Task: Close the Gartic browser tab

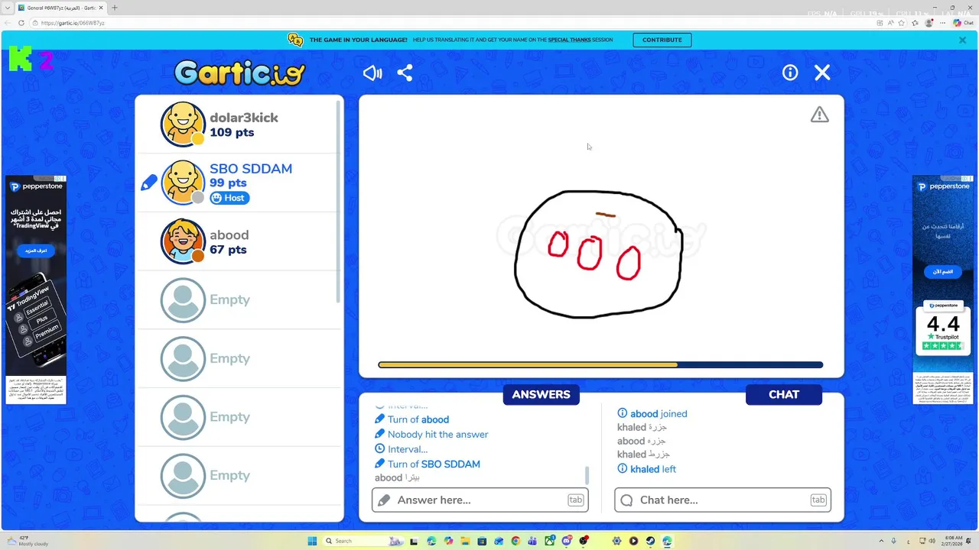Action: (101, 8)
